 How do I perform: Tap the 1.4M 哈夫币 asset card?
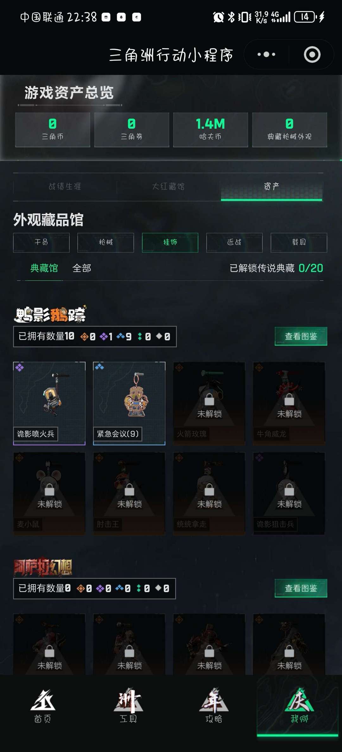tap(211, 130)
